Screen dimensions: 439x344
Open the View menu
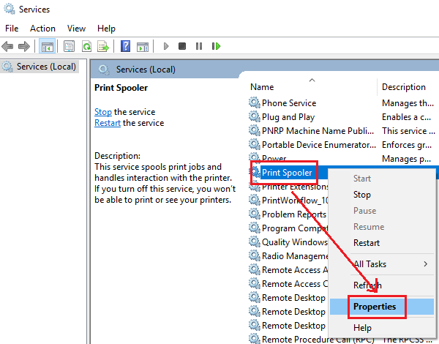(76, 29)
